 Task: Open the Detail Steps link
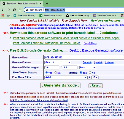(x=90, y=43)
